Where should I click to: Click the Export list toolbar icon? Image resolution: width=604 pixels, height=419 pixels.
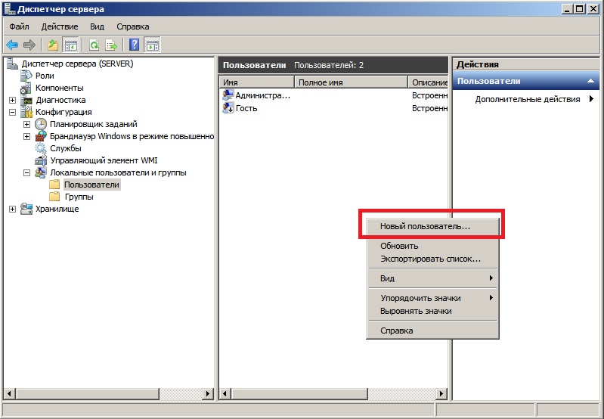[x=111, y=45]
